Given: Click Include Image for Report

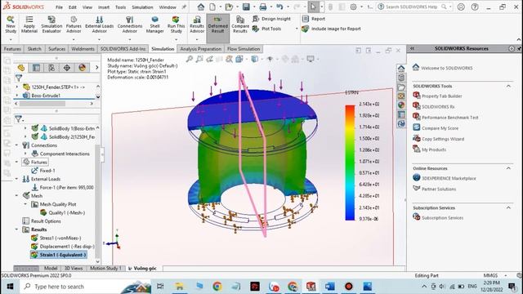Looking at the screenshot, I should point(331,29).
